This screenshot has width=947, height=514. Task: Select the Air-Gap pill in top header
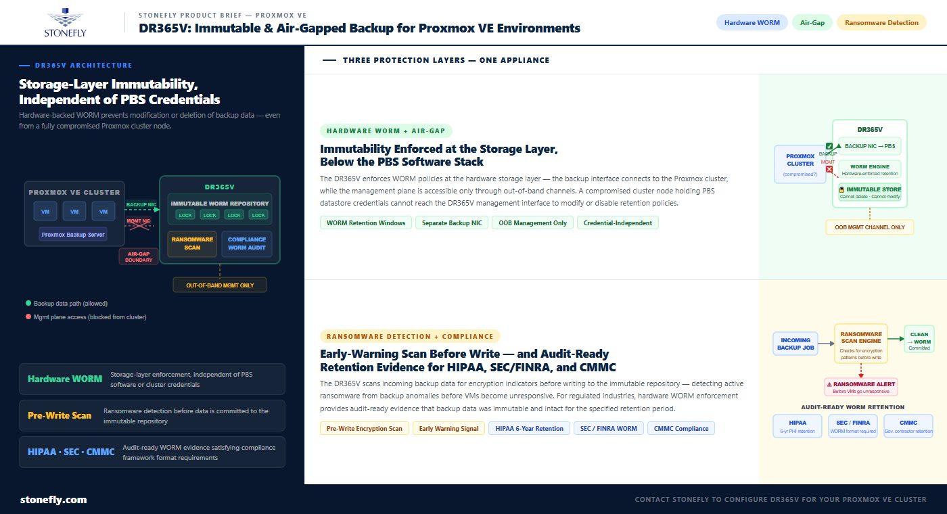click(x=812, y=22)
